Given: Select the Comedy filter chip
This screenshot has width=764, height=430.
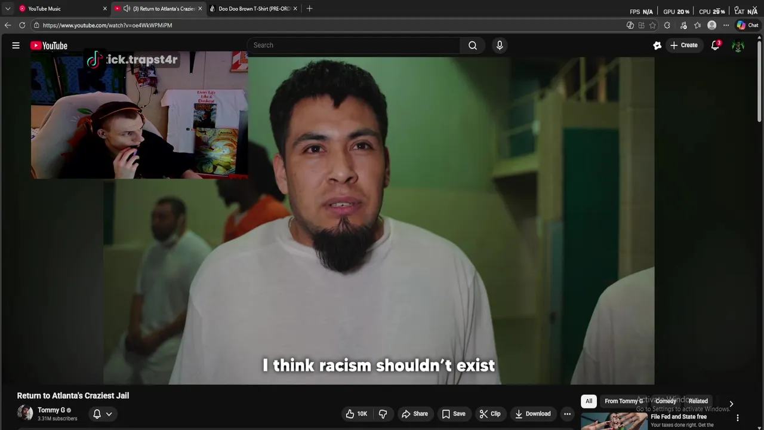Looking at the screenshot, I should pos(666,401).
